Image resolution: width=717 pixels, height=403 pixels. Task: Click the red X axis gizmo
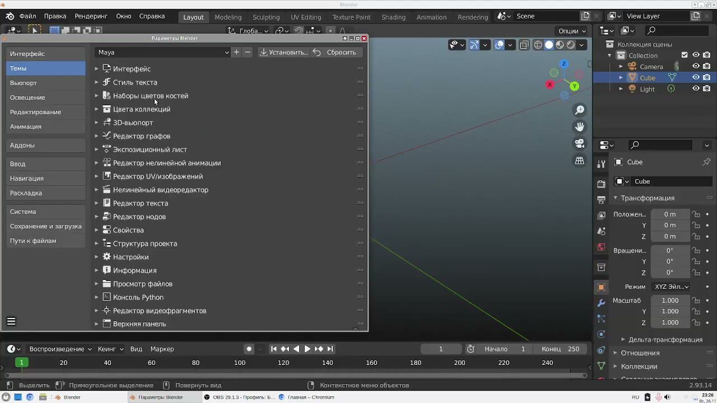[550, 85]
